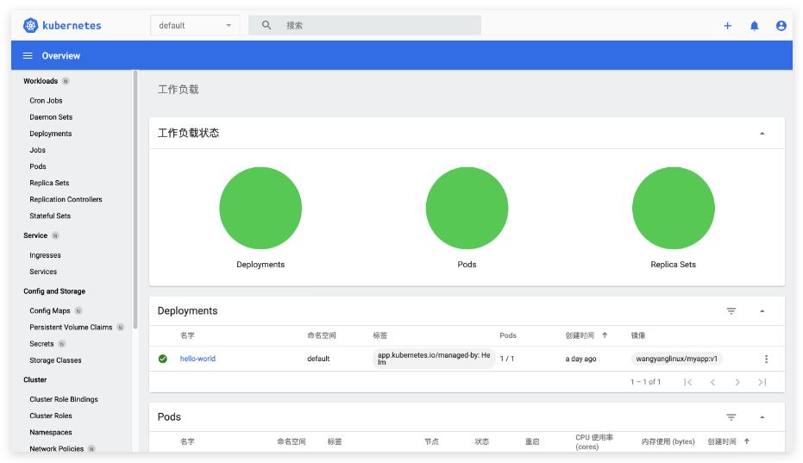Sort Pods by creation time arrow
Image resolution: width=803 pixels, height=463 pixels.
click(747, 441)
